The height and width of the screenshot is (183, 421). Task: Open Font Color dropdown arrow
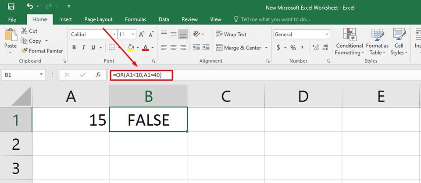pyautogui.click(x=153, y=48)
